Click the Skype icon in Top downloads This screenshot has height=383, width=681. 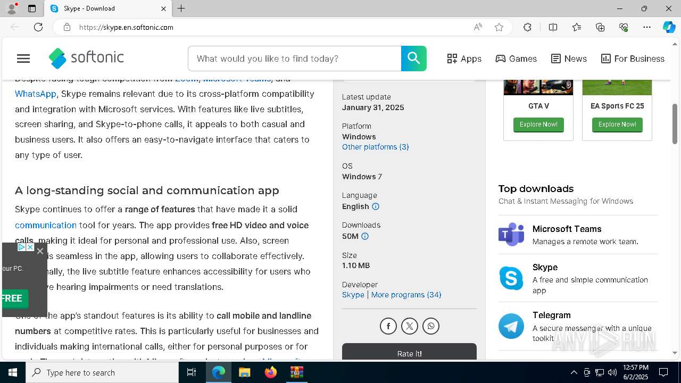coord(511,278)
